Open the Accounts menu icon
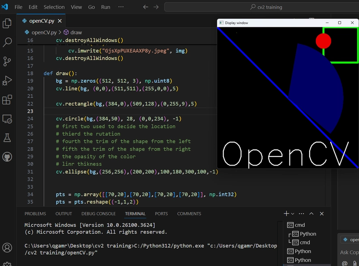This screenshot has height=266, width=359. click(7, 248)
